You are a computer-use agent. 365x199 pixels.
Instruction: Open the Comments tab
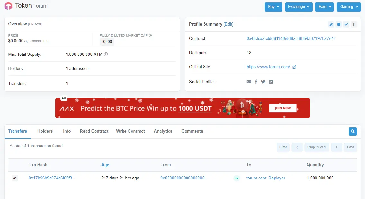tap(192, 131)
